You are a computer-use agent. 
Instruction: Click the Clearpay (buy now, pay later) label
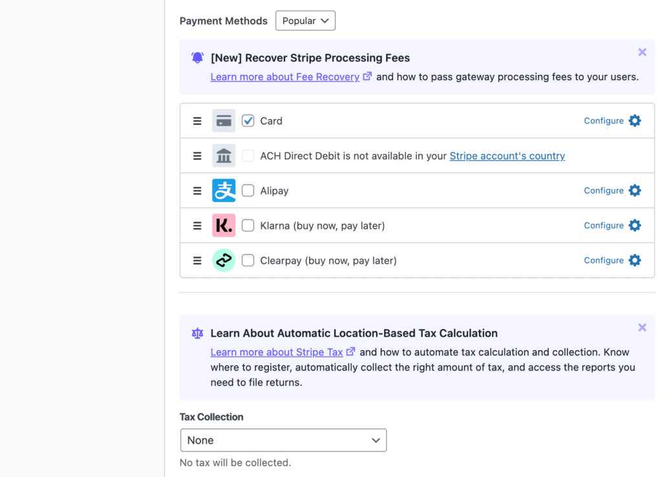pyautogui.click(x=328, y=261)
